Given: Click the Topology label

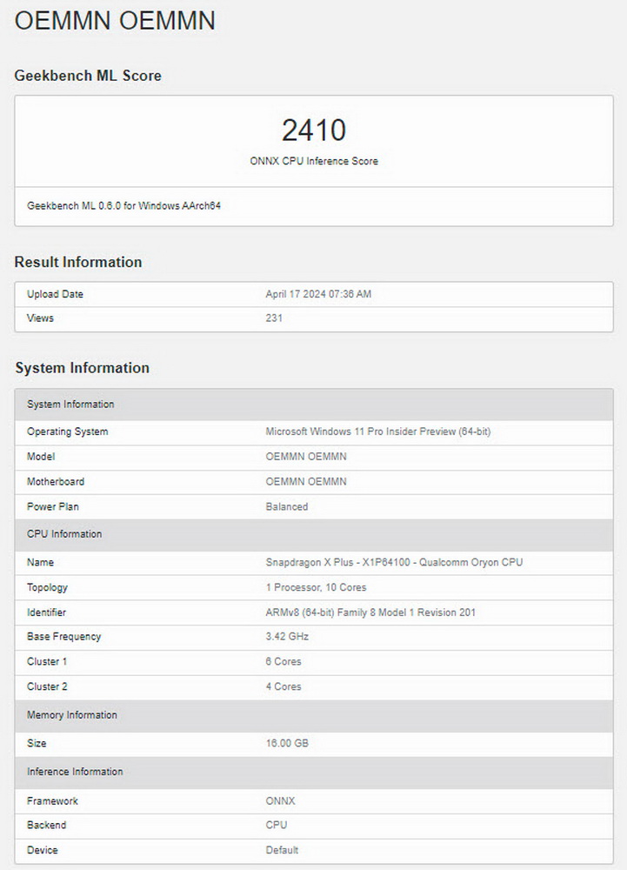Looking at the screenshot, I should (47, 587).
